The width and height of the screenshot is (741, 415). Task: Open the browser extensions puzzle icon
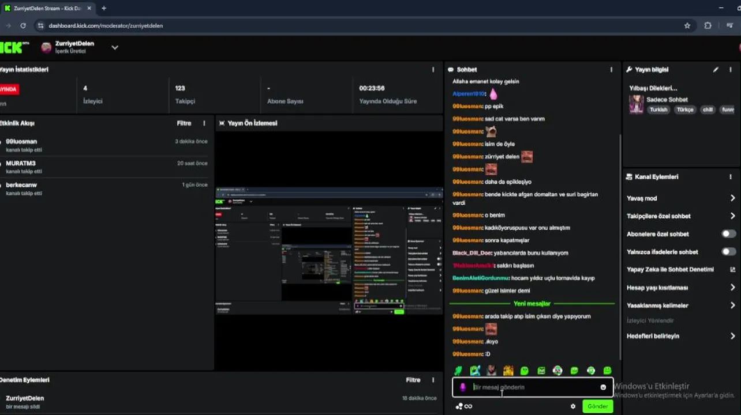(x=708, y=25)
